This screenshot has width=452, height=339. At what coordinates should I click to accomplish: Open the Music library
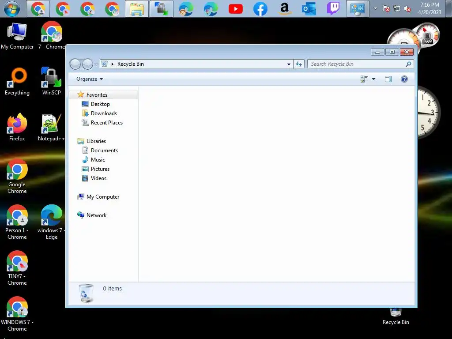click(x=98, y=159)
